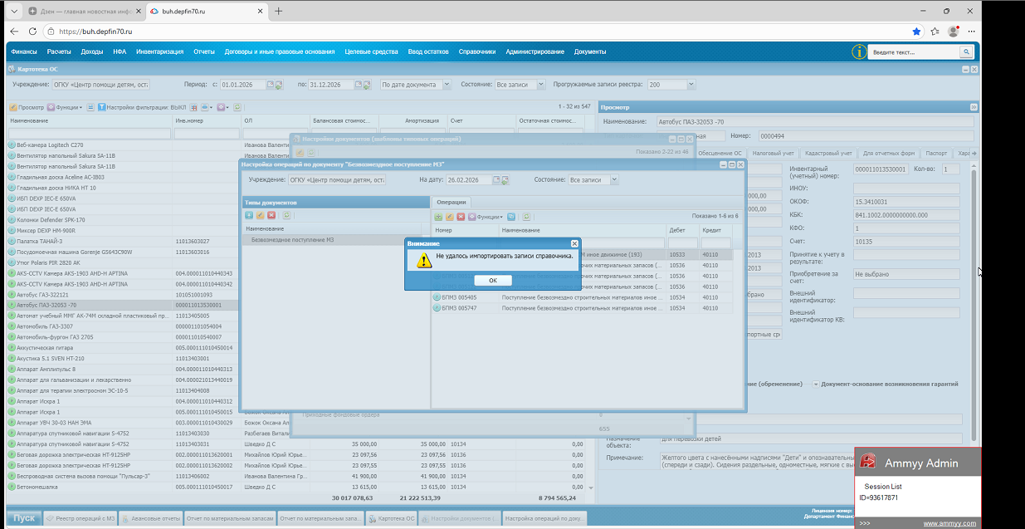The width and height of the screenshot is (1025, 529).
Task: Close the Внимание warning dialog with X
Action: point(574,243)
